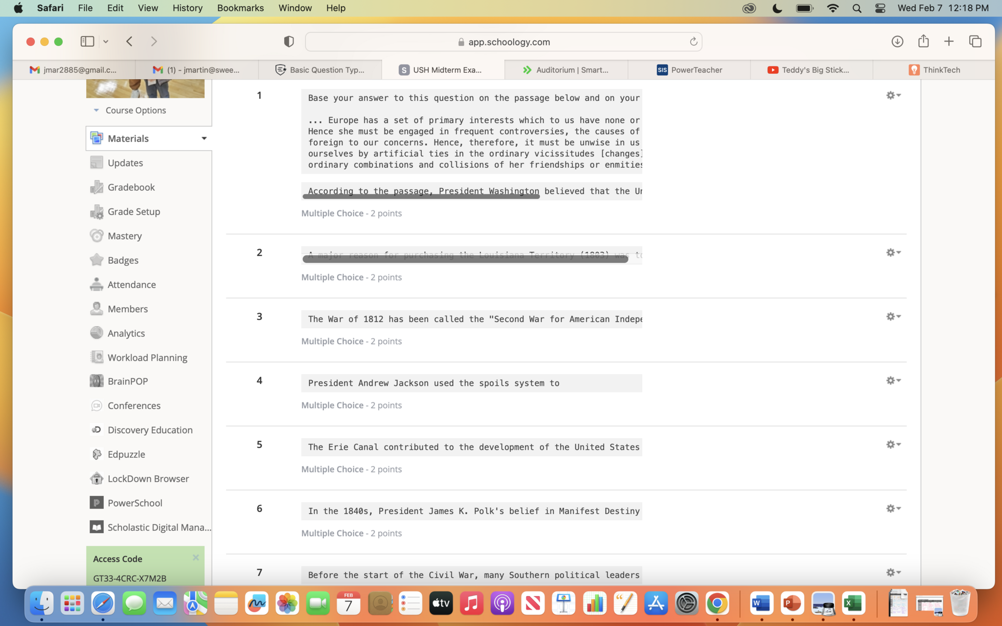Image resolution: width=1002 pixels, height=626 pixels.
Task: Open Grade Setup in the sidebar
Action: click(134, 211)
